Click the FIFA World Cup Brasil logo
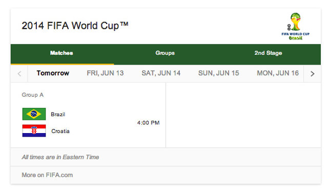The width and height of the screenshot is (328, 195). point(295,26)
